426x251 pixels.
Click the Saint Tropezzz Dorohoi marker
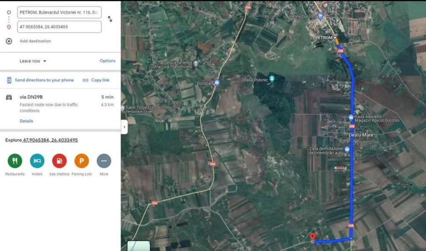tap(123, 108)
